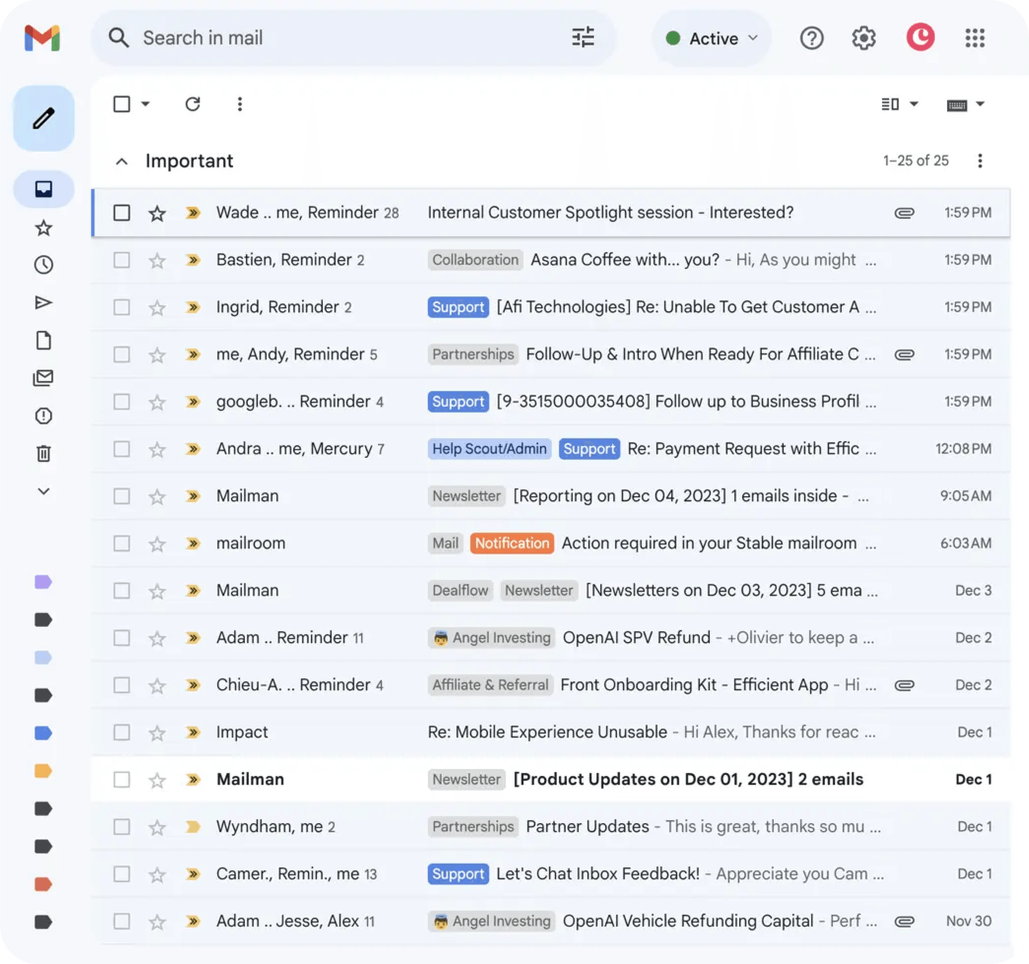Open Sent mail via paper-plane icon
1029x964 pixels.
pyautogui.click(x=43, y=303)
